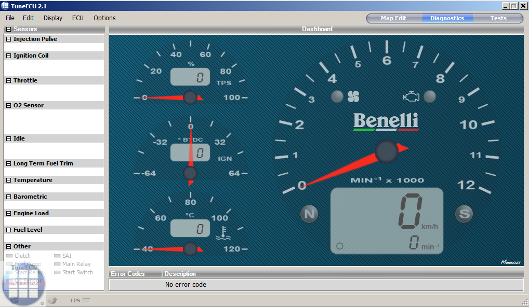Collapse the Injection Pulse section
Image resolution: width=529 pixels, height=307 pixels.
(x=9, y=39)
